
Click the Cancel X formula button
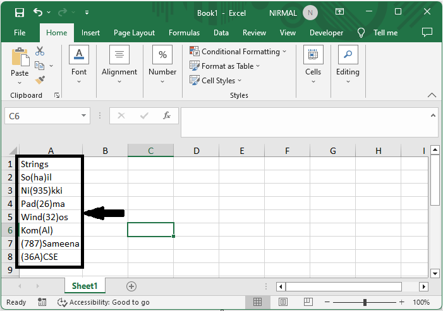coord(121,115)
